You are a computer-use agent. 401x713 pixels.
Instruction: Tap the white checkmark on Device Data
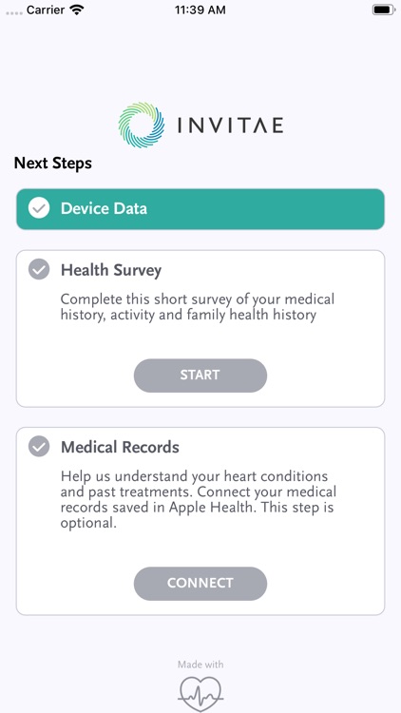point(39,208)
